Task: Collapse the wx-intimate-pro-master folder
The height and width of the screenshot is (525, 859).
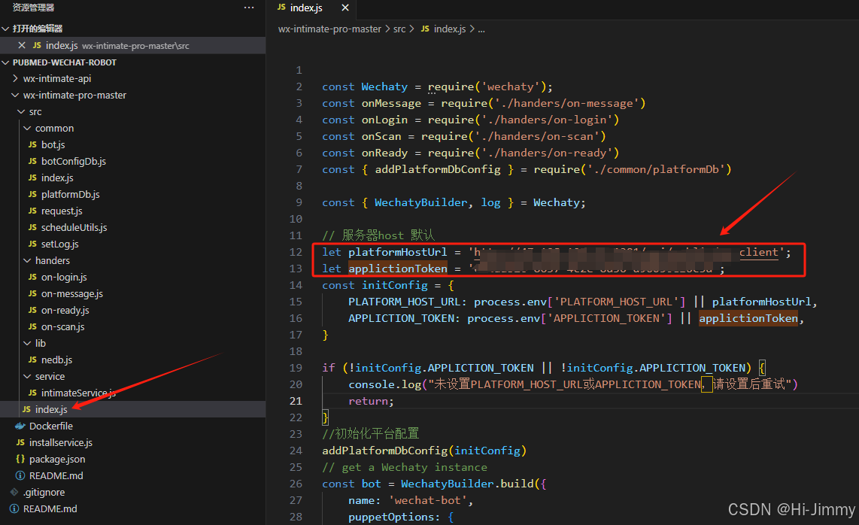Action: point(74,96)
